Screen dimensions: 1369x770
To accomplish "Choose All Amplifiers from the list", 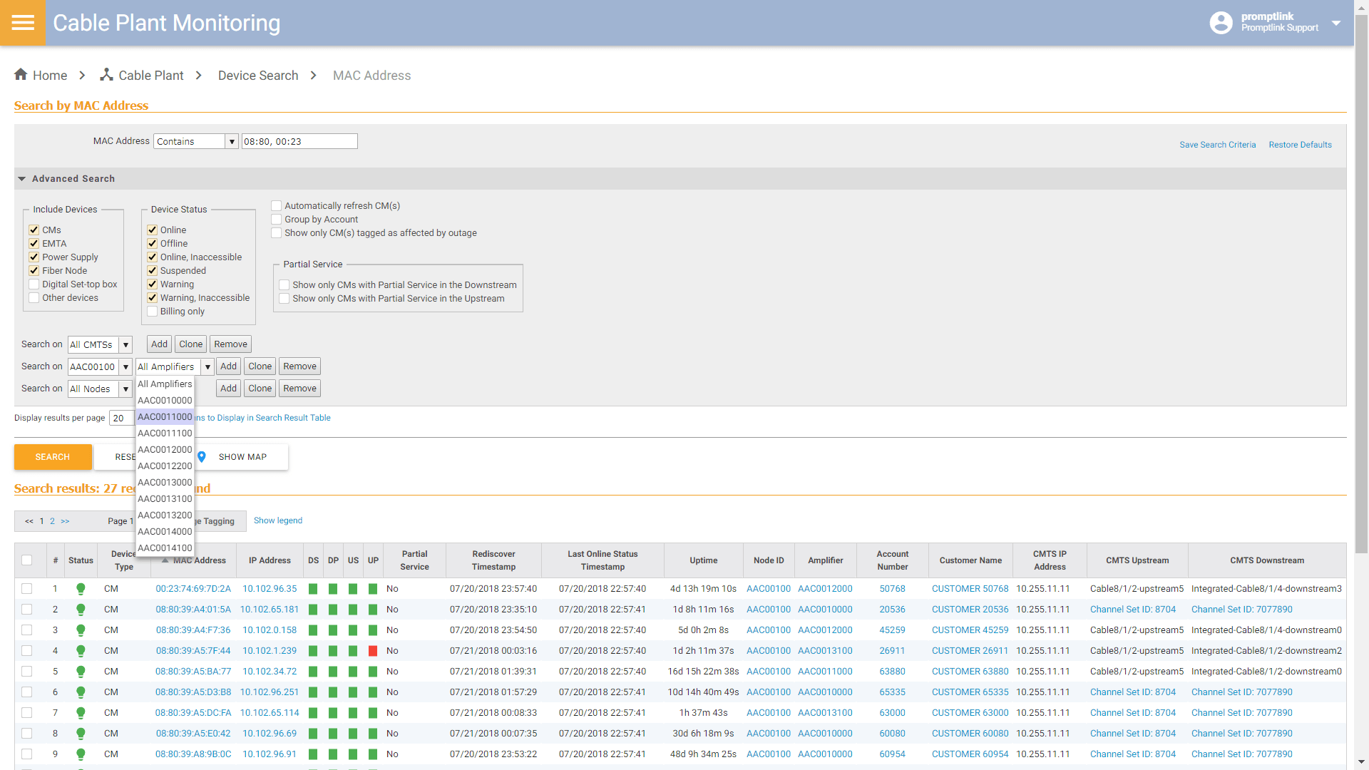I will pos(165,384).
